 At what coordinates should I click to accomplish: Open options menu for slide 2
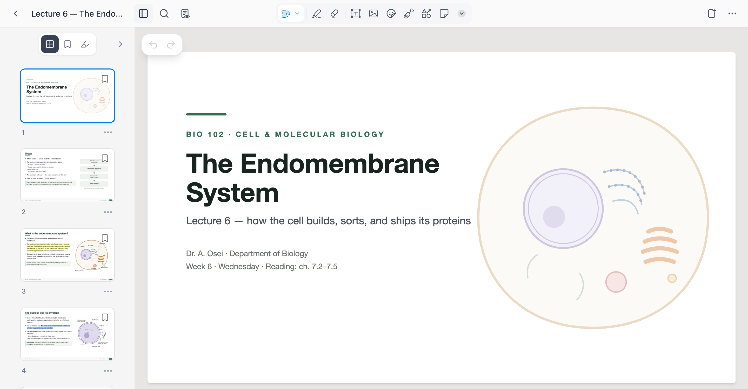(x=108, y=212)
